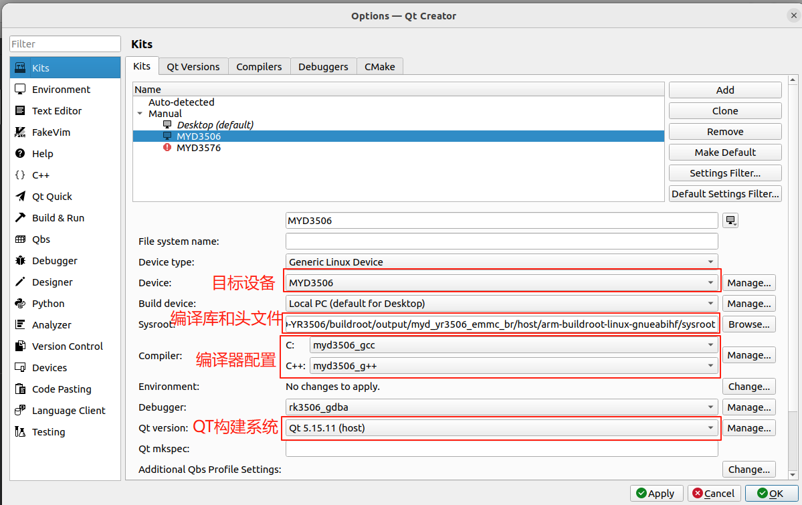The width and height of the screenshot is (802, 505).
Task: Open the Qbs settings icon
Action: 20,239
